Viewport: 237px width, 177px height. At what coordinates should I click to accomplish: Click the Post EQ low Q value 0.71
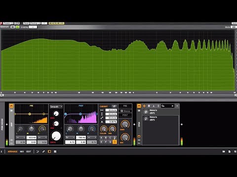click(x=70, y=142)
